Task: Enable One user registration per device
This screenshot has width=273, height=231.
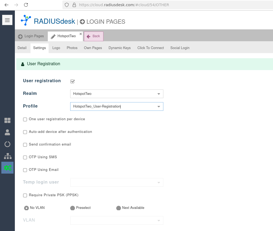Action: point(25,119)
